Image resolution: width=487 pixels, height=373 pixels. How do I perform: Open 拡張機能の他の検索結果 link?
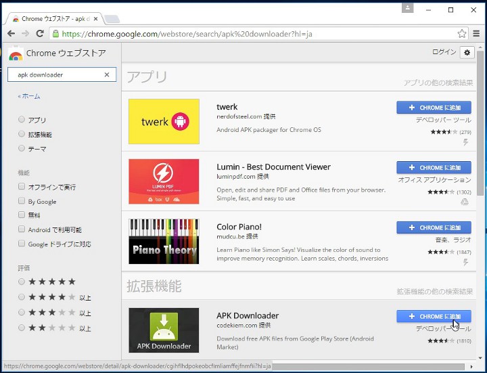point(434,292)
